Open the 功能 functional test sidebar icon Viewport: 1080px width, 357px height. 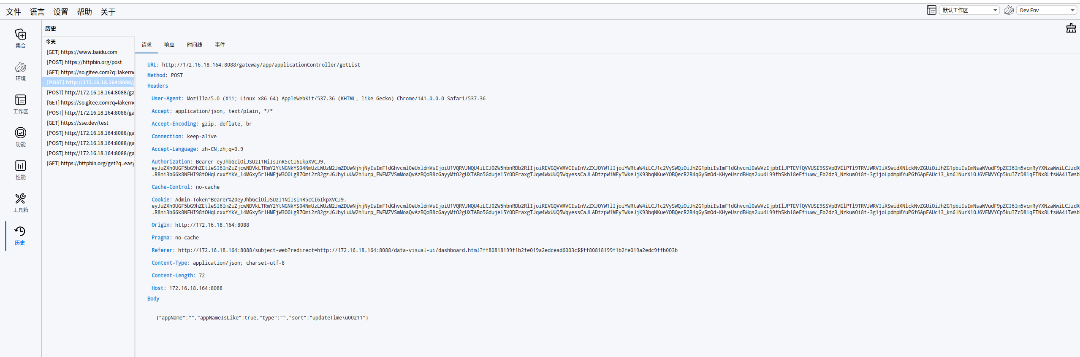[x=20, y=137]
